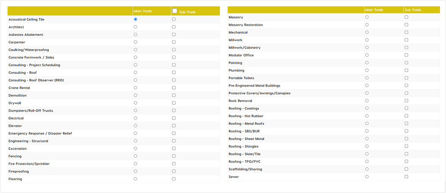Viewport: 446px width, 193px height.
Task: Check Sub Trade for Asbestos Abatement
Action: (174, 34)
